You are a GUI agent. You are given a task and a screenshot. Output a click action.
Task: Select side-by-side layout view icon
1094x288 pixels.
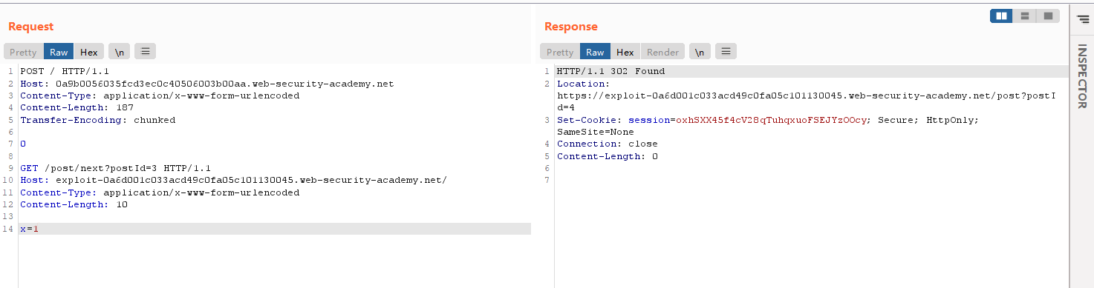coord(1001,16)
